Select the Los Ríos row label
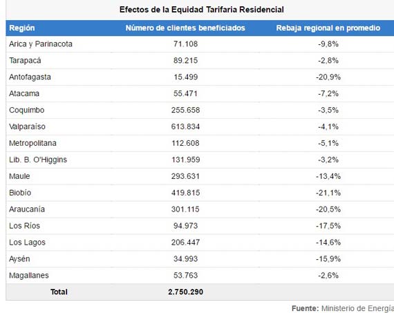Screen dimensions: 394x313 tap(24, 226)
